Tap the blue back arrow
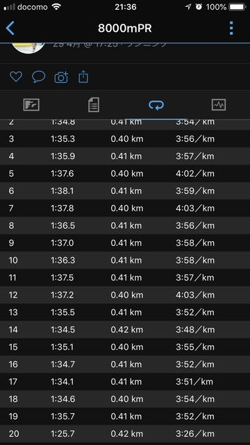Screen dimensions: 250x445 [10, 28]
